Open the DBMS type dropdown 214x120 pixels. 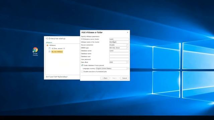click(x=128, y=48)
